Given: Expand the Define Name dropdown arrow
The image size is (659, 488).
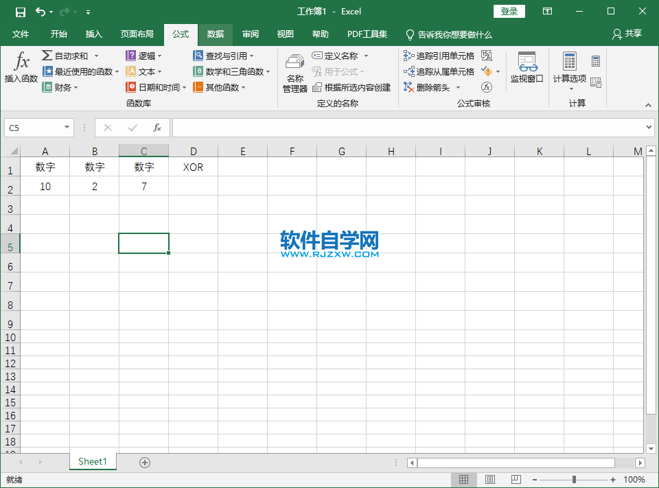Looking at the screenshot, I should 366,56.
